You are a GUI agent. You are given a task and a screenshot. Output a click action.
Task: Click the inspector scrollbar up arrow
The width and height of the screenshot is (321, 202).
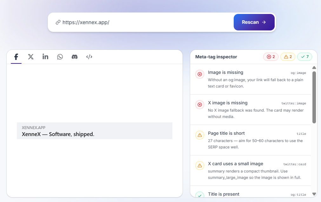314,68
